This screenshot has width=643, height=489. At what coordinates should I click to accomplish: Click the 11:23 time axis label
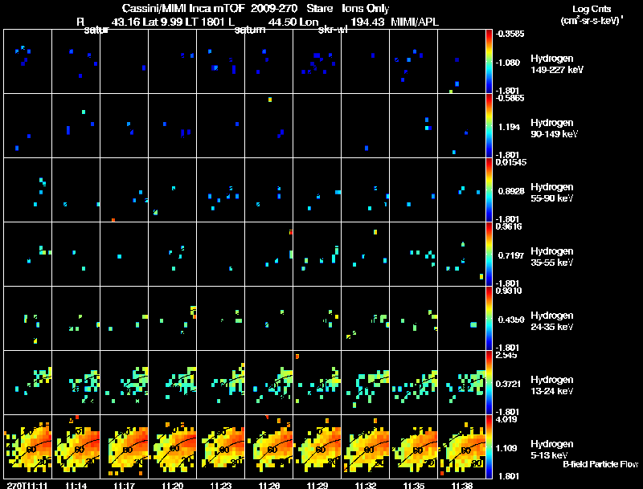(x=220, y=486)
